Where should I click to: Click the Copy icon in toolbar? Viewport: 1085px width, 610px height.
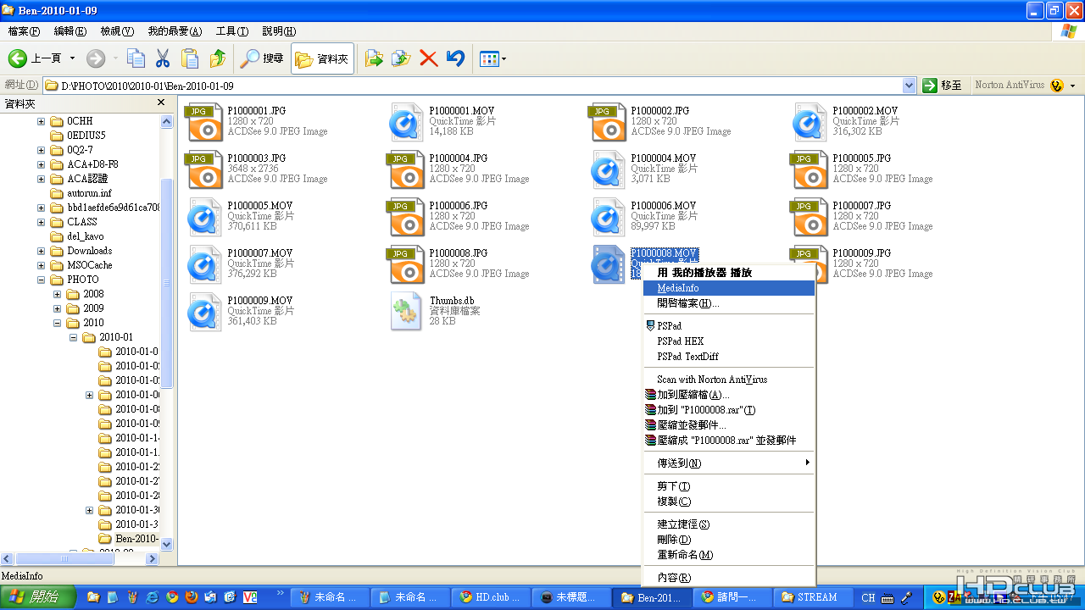pyautogui.click(x=136, y=58)
